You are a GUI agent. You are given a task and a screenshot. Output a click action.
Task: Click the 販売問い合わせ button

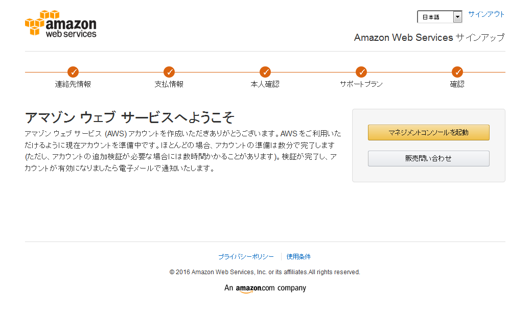pyautogui.click(x=429, y=158)
